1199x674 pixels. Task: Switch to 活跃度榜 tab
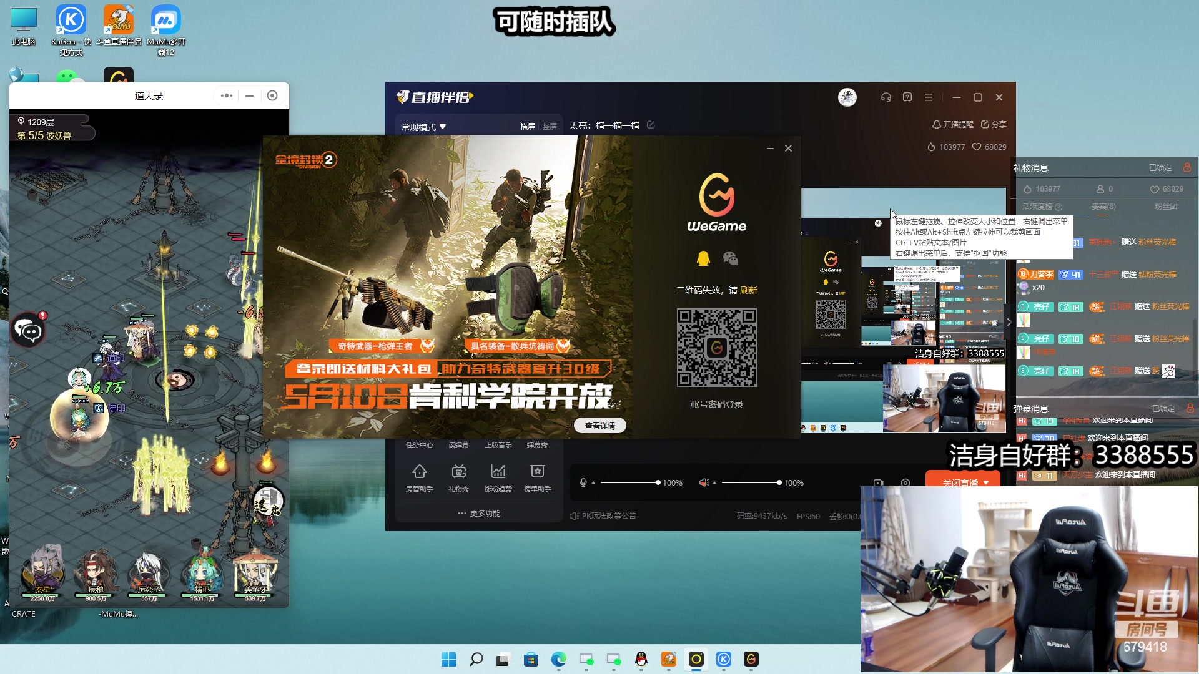pos(1042,207)
